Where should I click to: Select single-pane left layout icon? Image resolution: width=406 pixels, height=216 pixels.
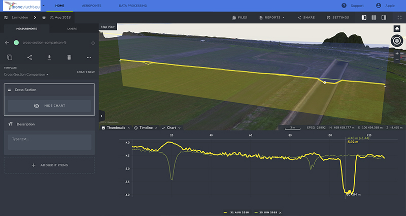[x=364, y=18]
